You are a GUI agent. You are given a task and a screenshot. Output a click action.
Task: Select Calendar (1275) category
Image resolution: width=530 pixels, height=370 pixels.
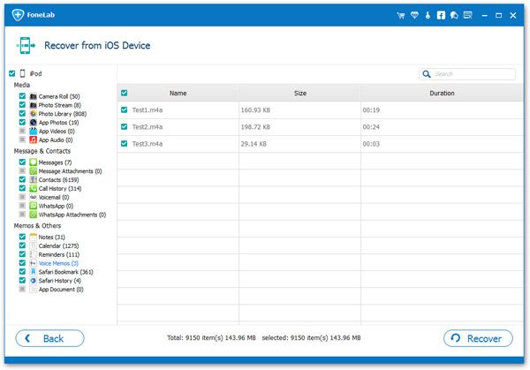[x=59, y=245]
